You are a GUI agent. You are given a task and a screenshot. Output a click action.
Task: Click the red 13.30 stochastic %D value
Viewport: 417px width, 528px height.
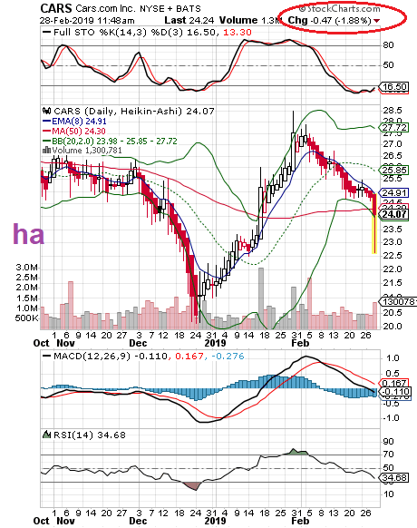(x=238, y=33)
